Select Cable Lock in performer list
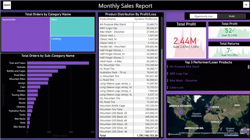This screenshot has height=140, width=250. (177, 87)
